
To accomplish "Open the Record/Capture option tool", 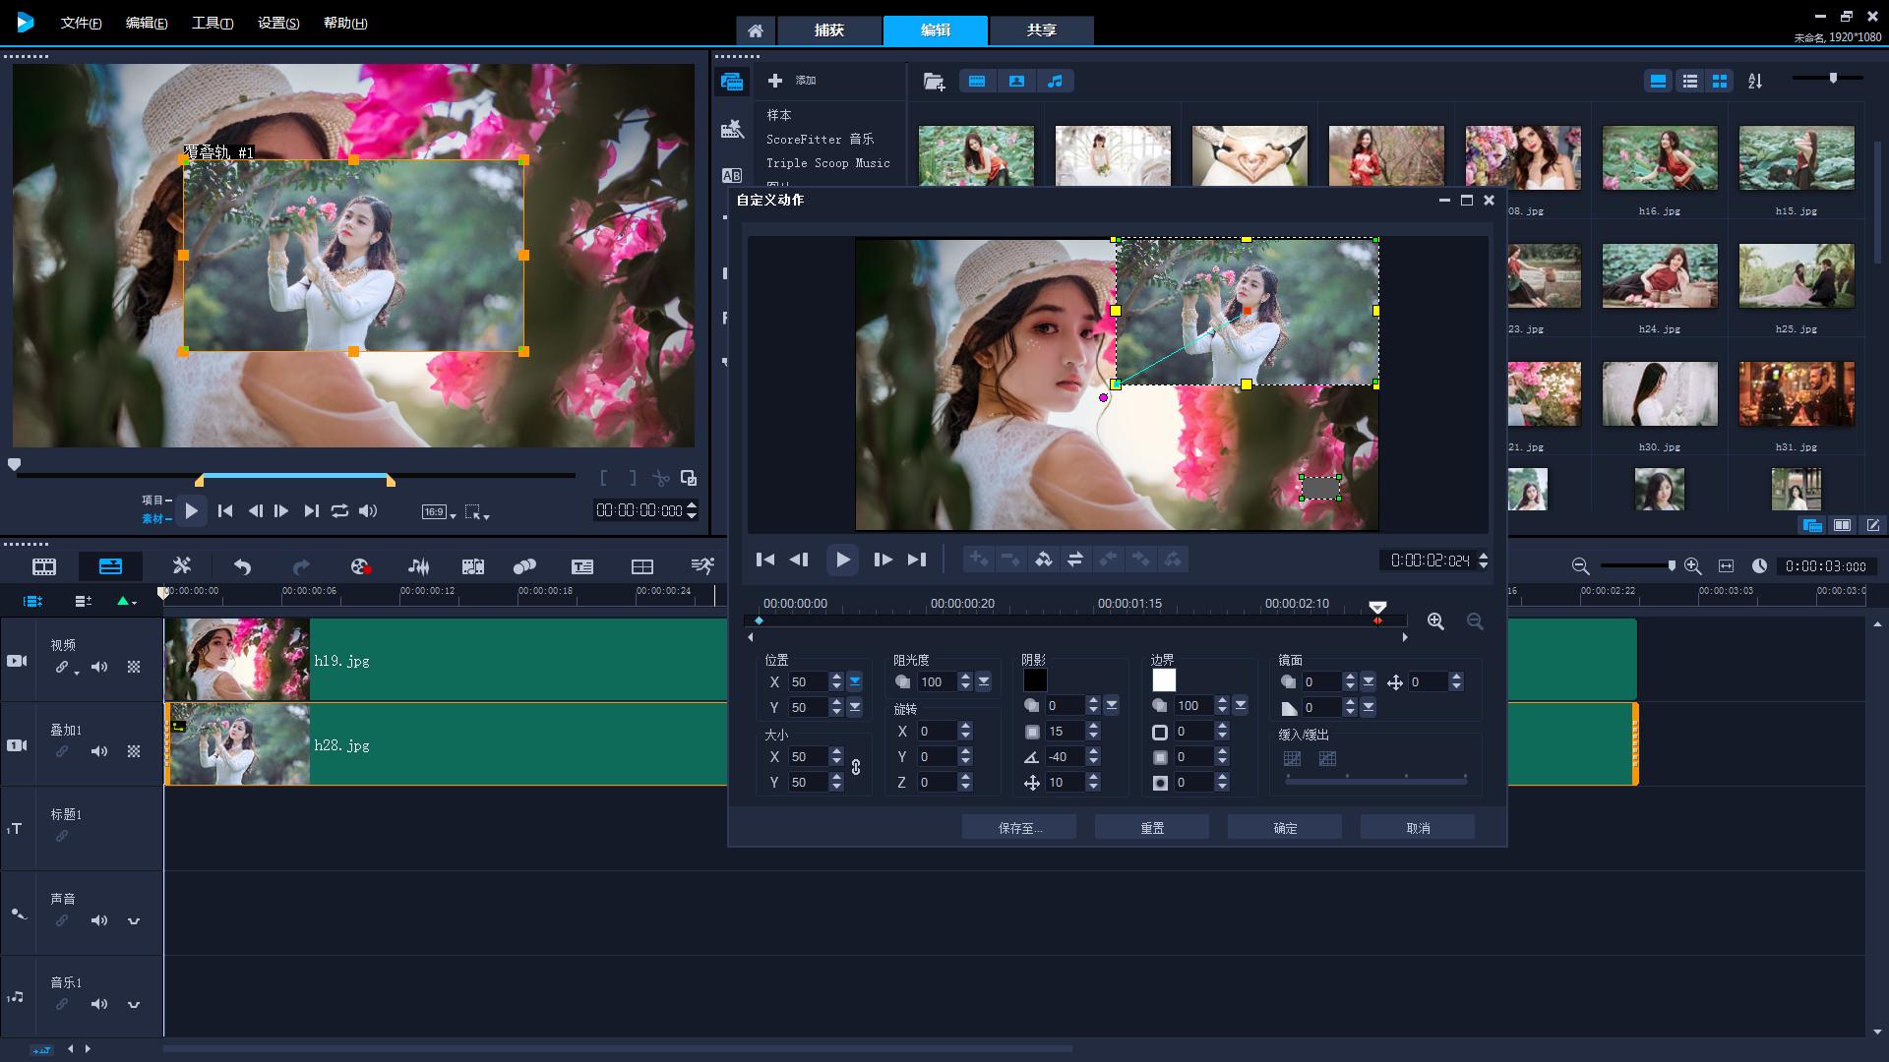I will (x=360, y=566).
